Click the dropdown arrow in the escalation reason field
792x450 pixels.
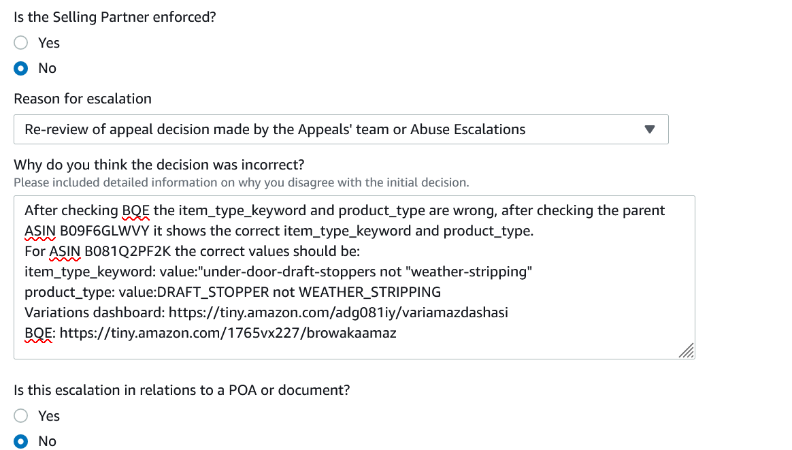click(x=650, y=129)
